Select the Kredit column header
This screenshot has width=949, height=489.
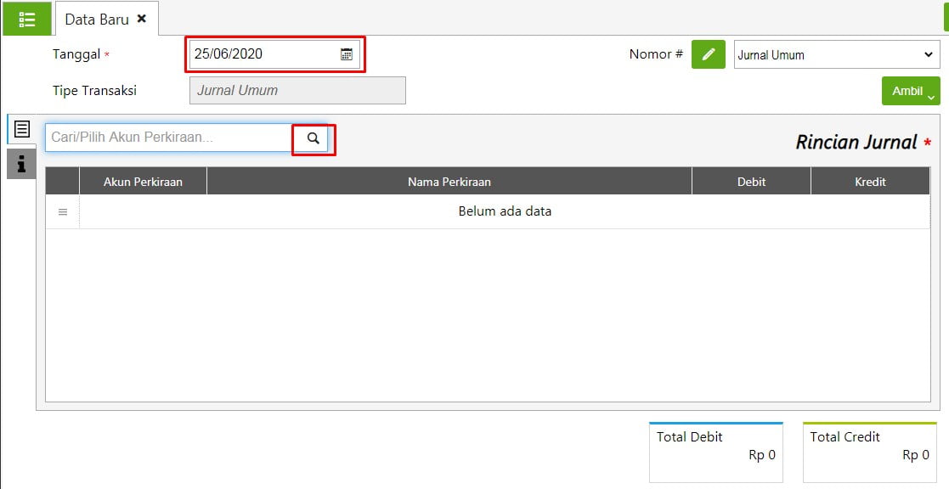pos(870,182)
